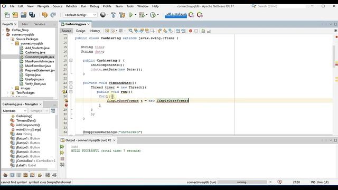Open the default config dropdown
Screen dimensions: 338x190
pyautogui.click(x=80, y=15)
